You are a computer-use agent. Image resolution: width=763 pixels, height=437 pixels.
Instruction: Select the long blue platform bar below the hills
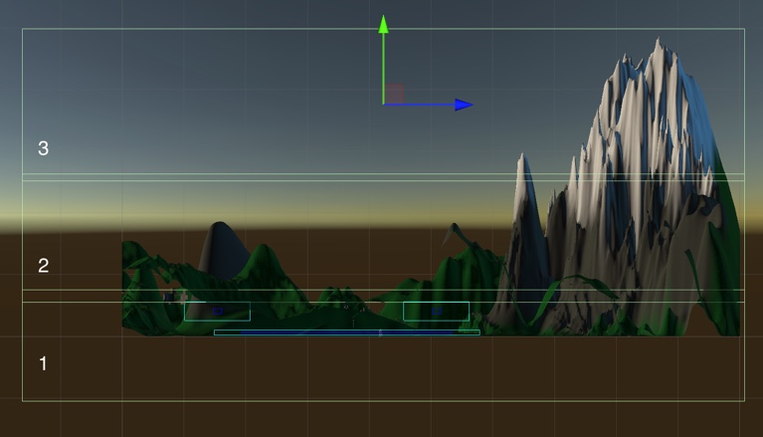(347, 332)
